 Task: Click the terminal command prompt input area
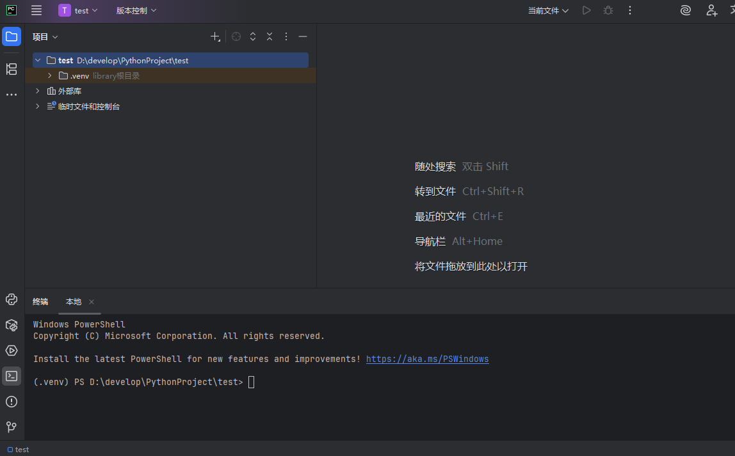click(250, 381)
